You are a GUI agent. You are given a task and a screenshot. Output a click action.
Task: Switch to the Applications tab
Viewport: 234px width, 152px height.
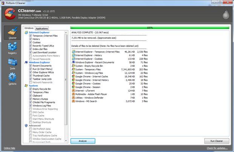click(42, 28)
